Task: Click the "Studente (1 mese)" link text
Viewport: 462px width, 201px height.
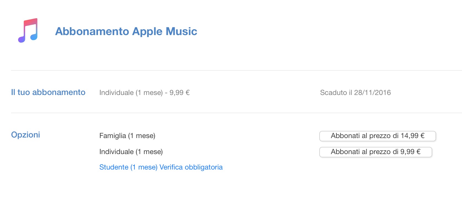Action: pyautogui.click(x=128, y=167)
